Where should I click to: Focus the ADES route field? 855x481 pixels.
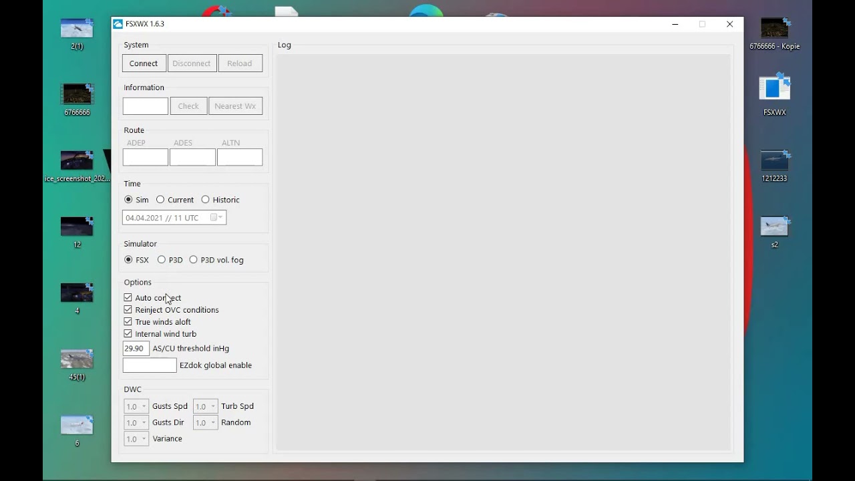192,157
